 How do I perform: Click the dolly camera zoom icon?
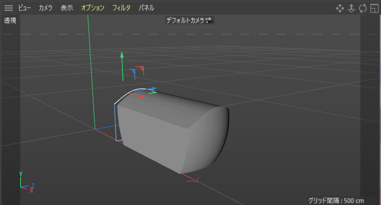pyautogui.click(x=351, y=8)
